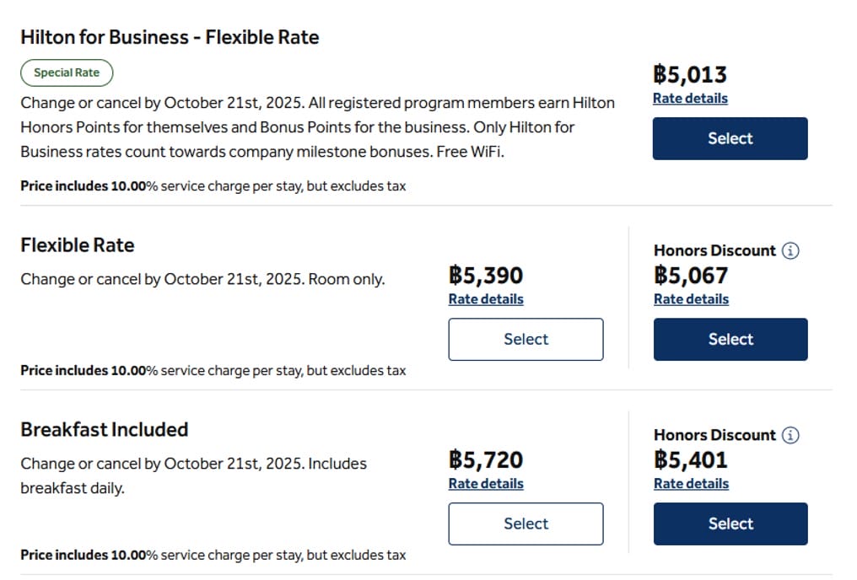Select standard Flexible Rate at ฿5,390

526,339
